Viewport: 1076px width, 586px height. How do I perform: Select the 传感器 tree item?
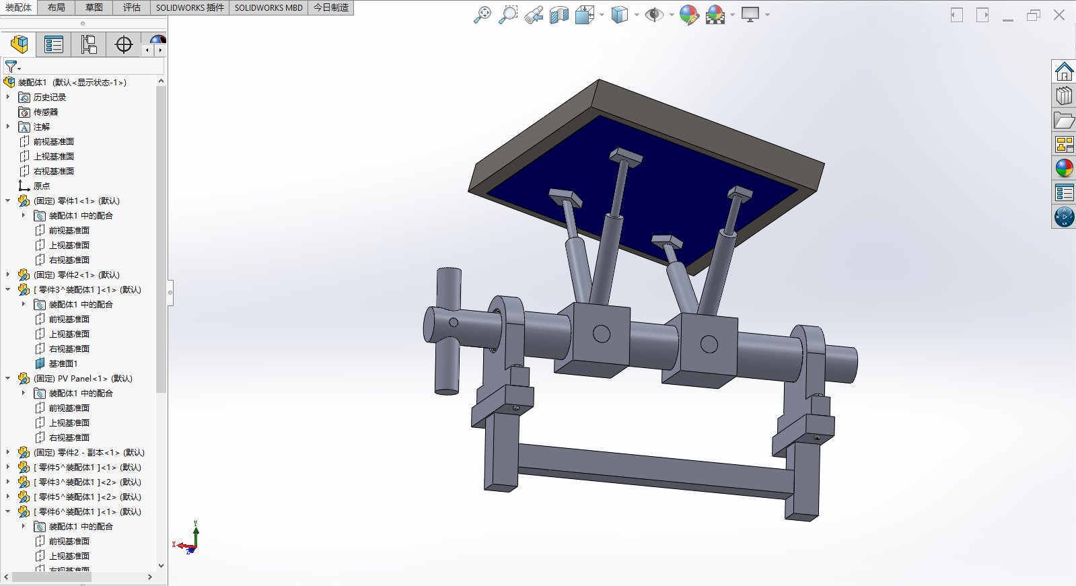38,112
